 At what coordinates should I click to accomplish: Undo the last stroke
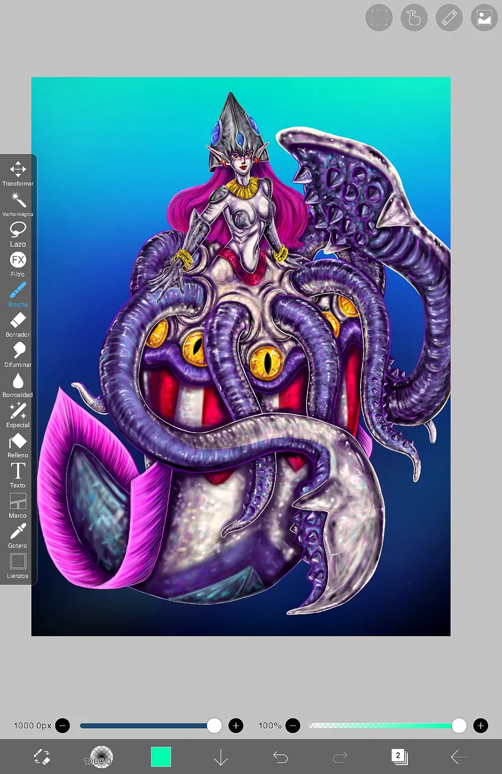pyautogui.click(x=280, y=757)
